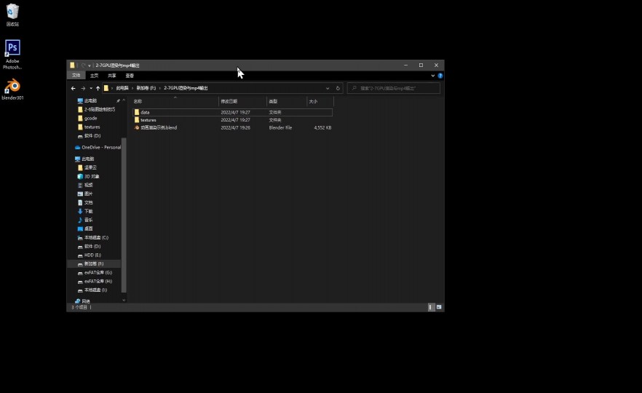Open the 文件 file ribbon tab
The image size is (642, 393).
click(76, 76)
